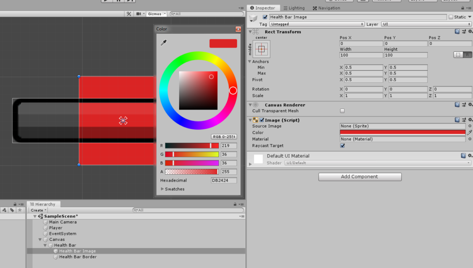Viewport: 473px width, 268px height.
Task: Expand the Swatches section in Color window
Action: tap(163, 189)
